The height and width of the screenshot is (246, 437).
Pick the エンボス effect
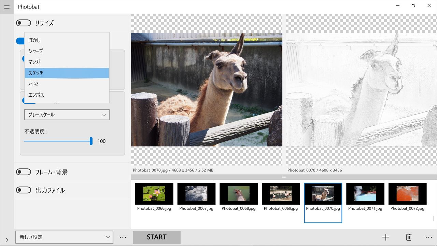coord(67,95)
